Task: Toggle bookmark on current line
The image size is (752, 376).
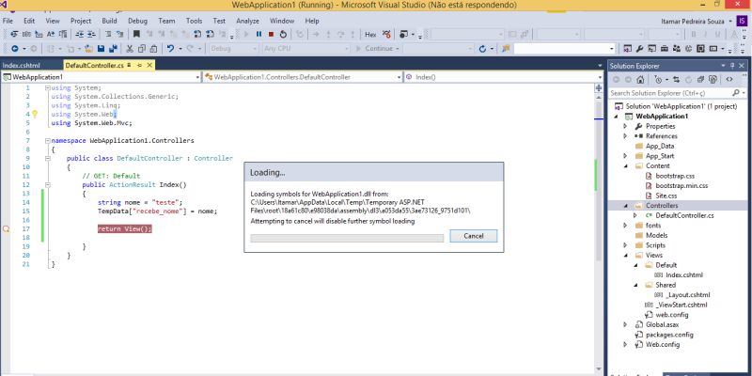Action: (x=136, y=34)
